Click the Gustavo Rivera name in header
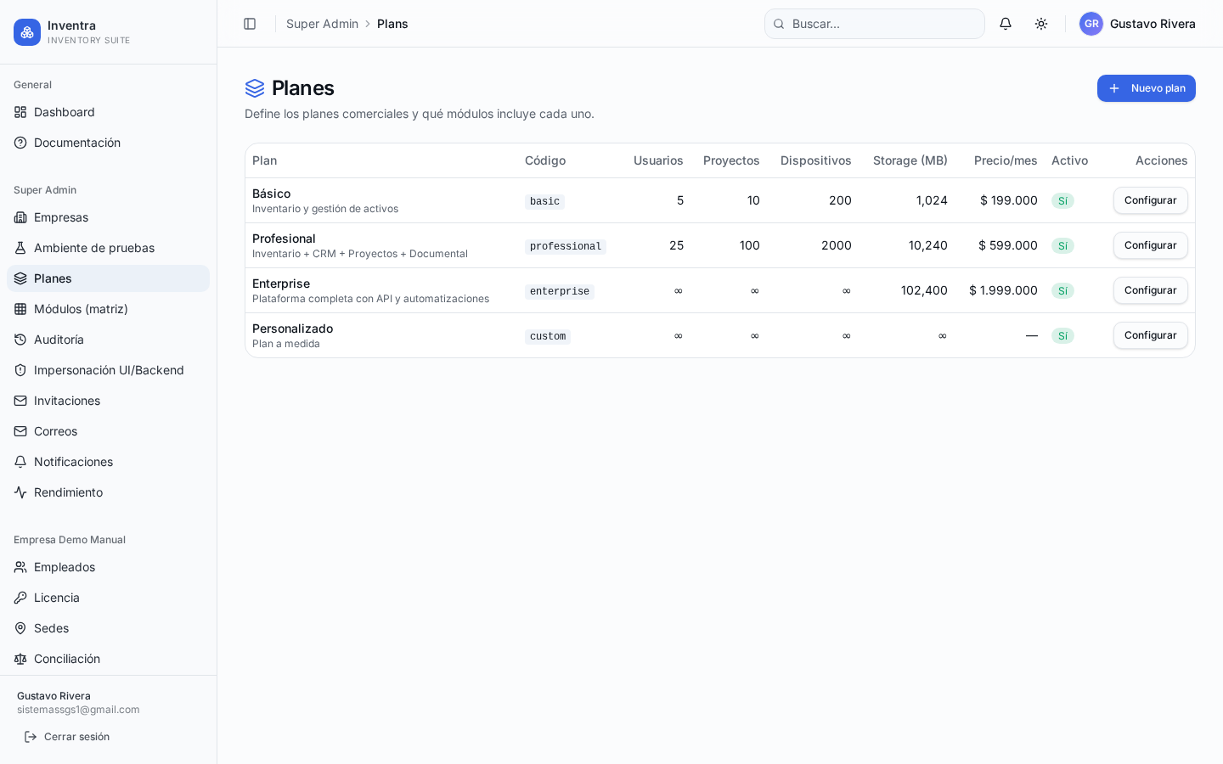The height and width of the screenshot is (764, 1223). point(1153,24)
